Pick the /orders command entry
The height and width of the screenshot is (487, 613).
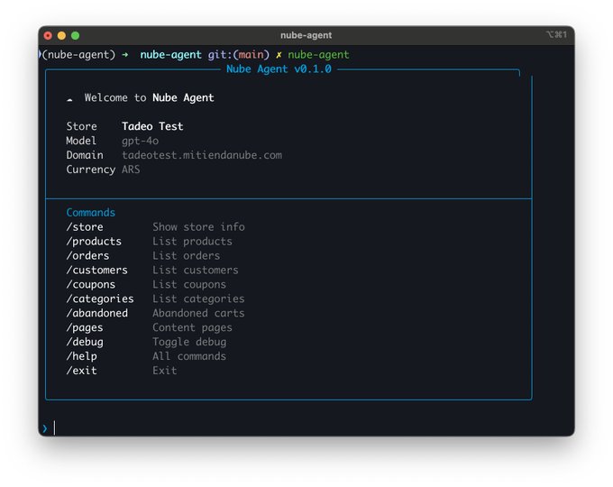[x=87, y=255]
